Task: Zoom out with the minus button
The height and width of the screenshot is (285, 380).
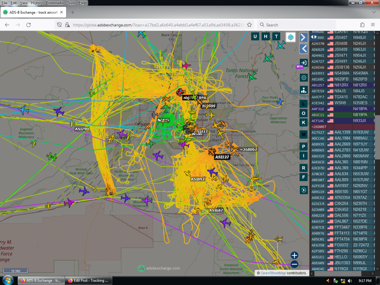Action: click(x=294, y=264)
